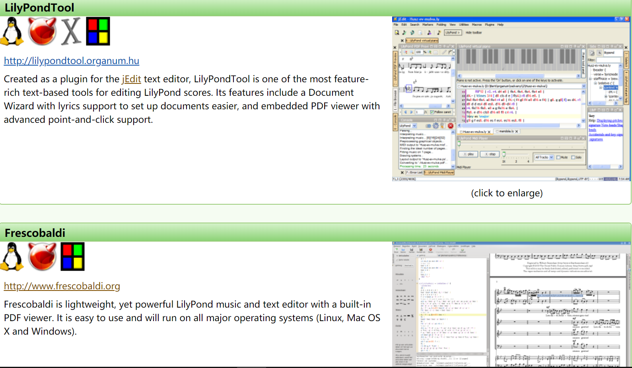
Task: Click the Windows flag icon under Frescobaldi
Action: pos(73,257)
